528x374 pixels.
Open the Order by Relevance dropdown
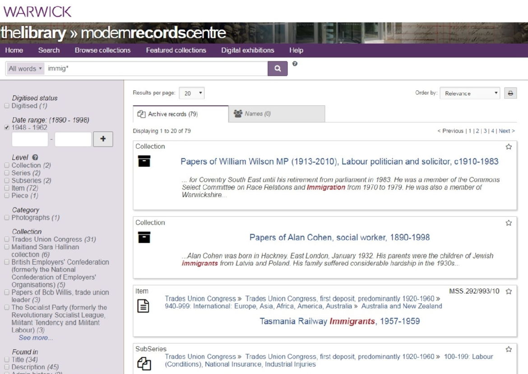coord(470,93)
